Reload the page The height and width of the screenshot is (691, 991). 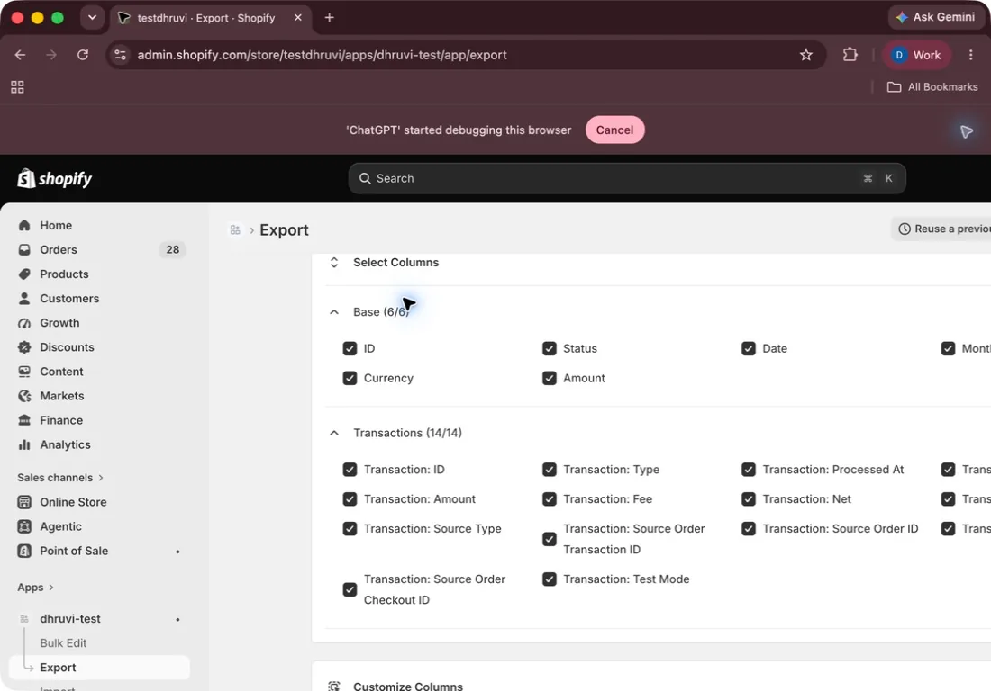(x=83, y=55)
